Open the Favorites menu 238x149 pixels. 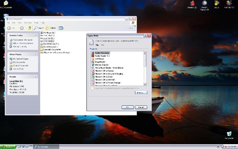pos(28,23)
